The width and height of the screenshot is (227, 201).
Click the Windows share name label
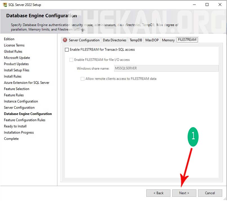tap(93, 69)
